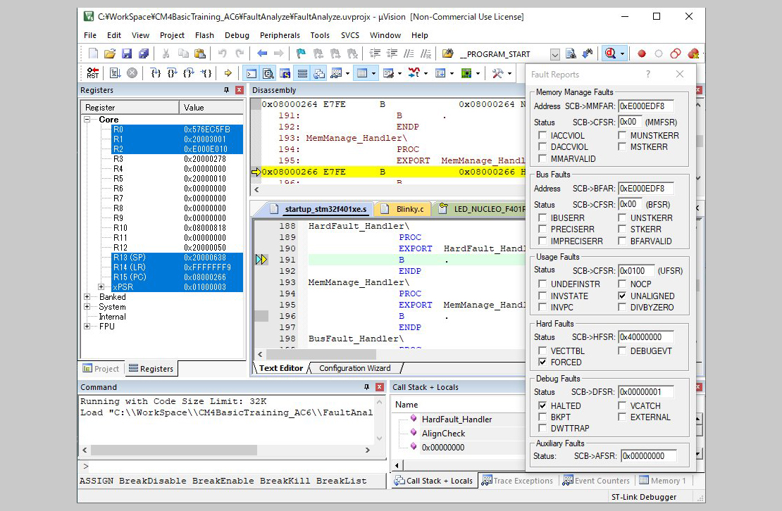Expand the Banked register group

(x=87, y=297)
